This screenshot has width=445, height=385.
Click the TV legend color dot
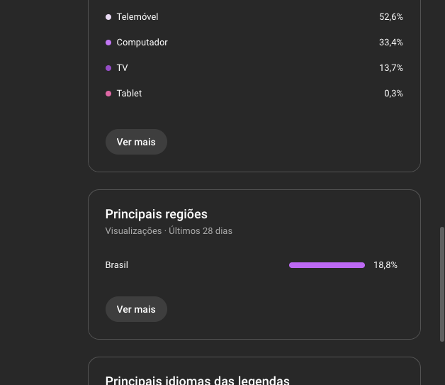pyautogui.click(x=108, y=68)
